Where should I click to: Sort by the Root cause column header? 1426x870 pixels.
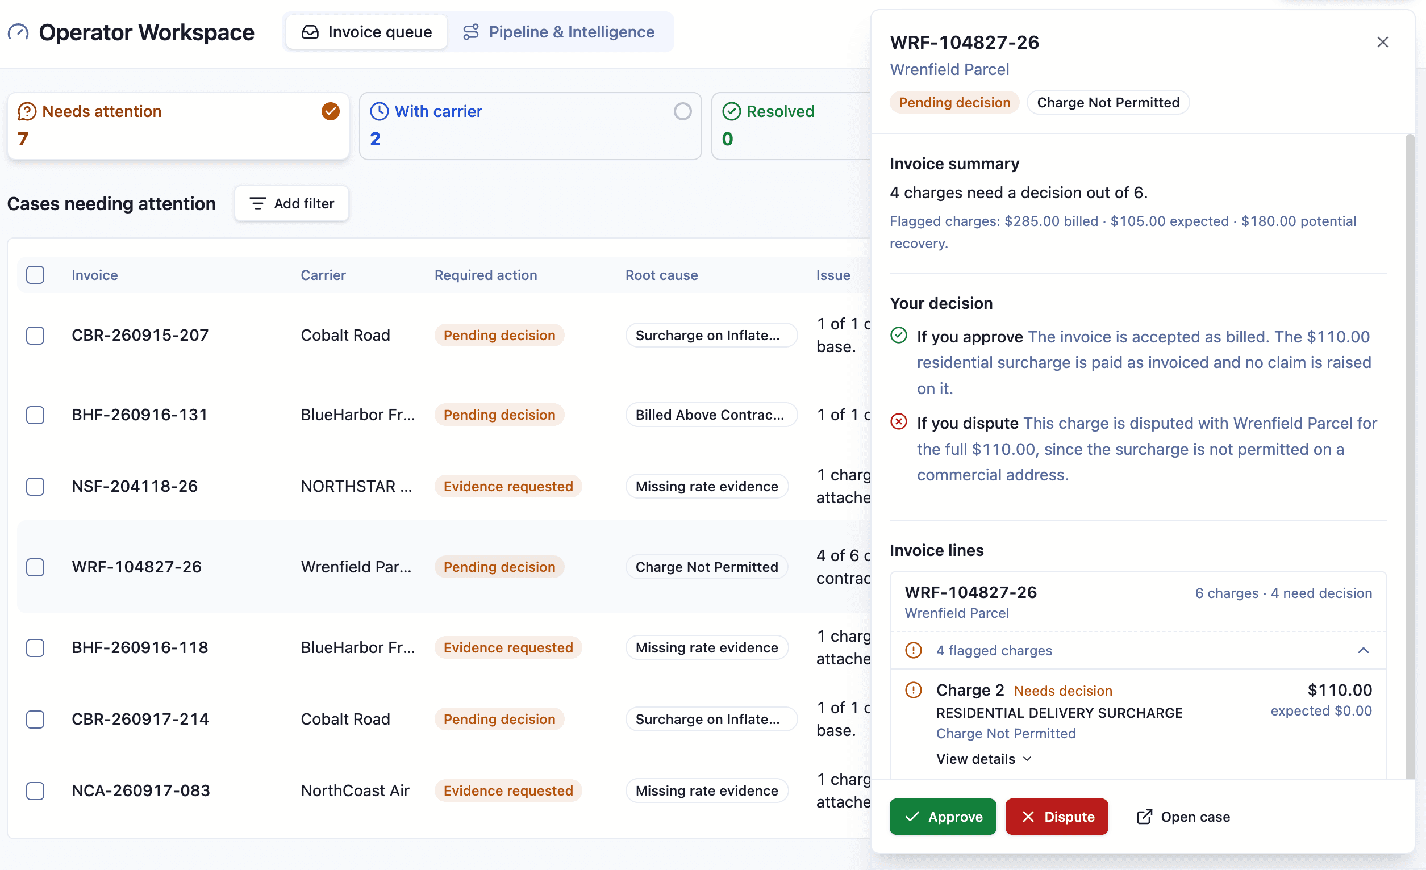[661, 275]
